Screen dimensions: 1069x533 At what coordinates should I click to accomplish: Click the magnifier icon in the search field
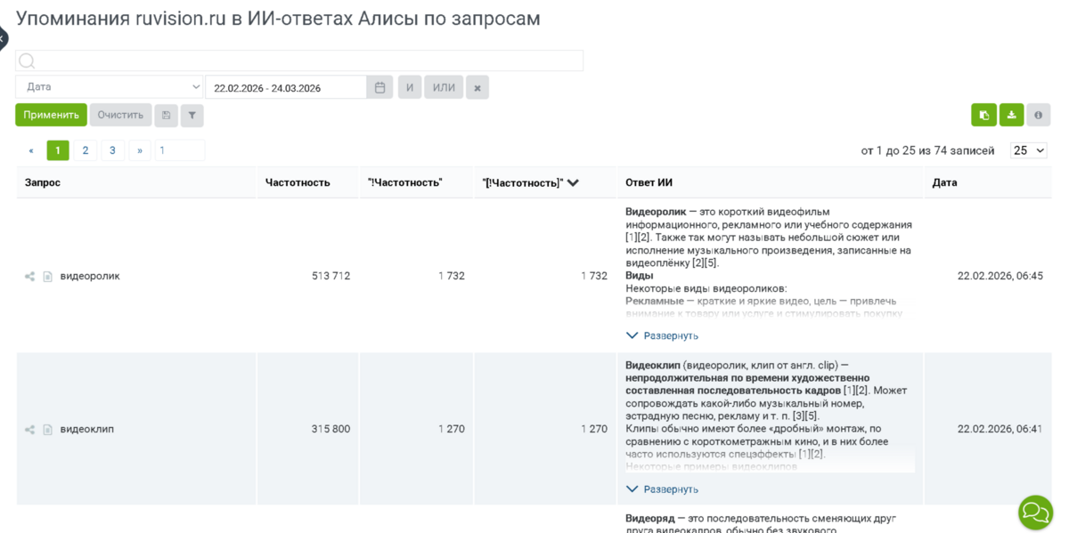[x=27, y=61]
